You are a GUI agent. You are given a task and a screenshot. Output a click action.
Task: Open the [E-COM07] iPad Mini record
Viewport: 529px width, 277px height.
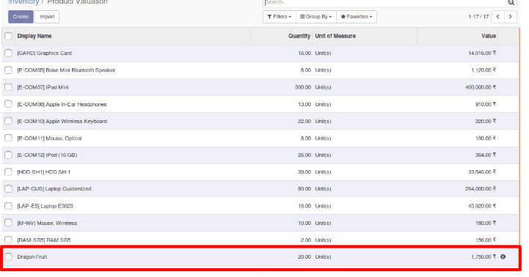point(43,87)
